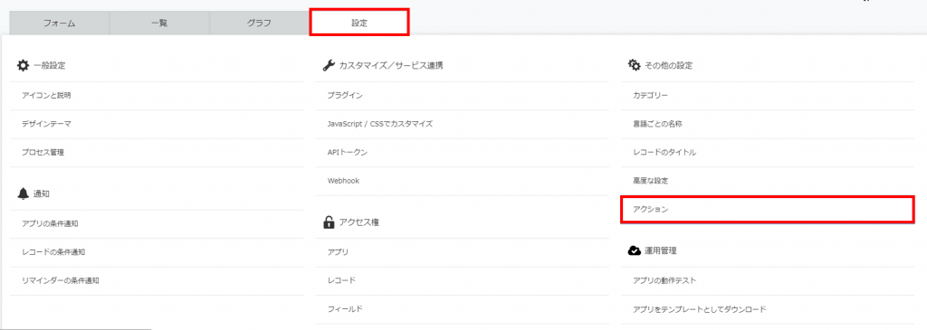
Task: Click the bell icon next to 通知
Action: point(23,193)
